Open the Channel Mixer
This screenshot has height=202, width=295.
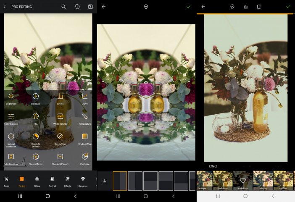[x=36, y=159]
